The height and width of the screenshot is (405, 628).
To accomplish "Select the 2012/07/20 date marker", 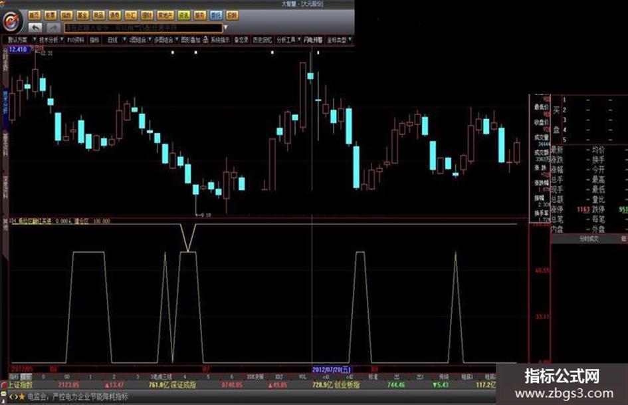I will point(332,369).
